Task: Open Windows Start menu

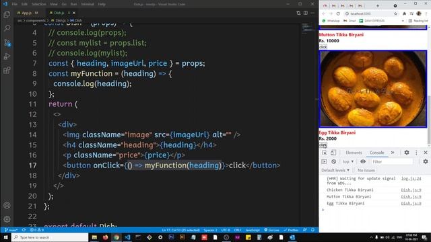Action: click(x=5, y=237)
